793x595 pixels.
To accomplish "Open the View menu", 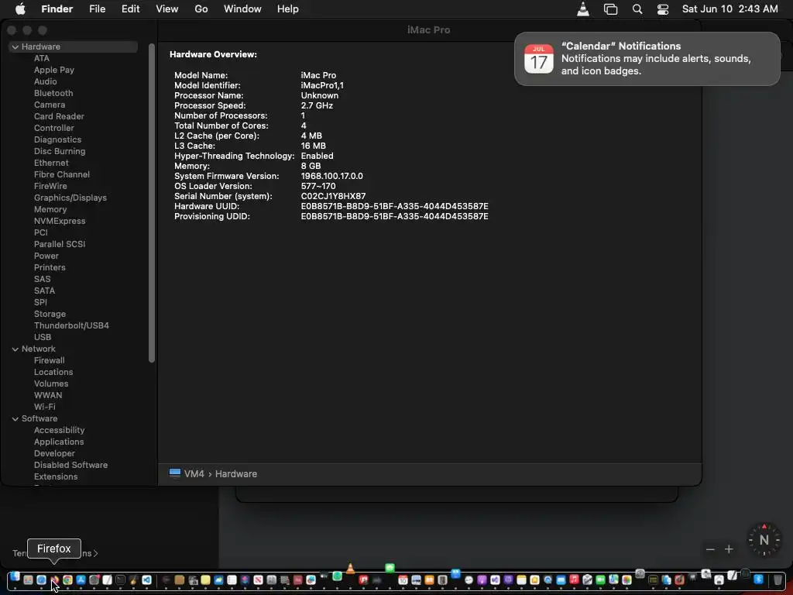I will coord(167,9).
